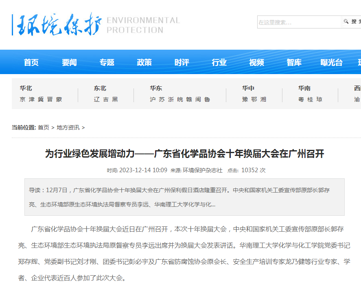Open the 首页 navigation tab
This screenshot has height=285, width=361.
(x=31, y=62)
